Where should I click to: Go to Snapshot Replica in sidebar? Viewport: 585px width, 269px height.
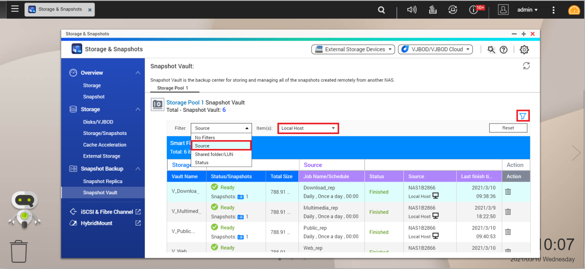103,181
